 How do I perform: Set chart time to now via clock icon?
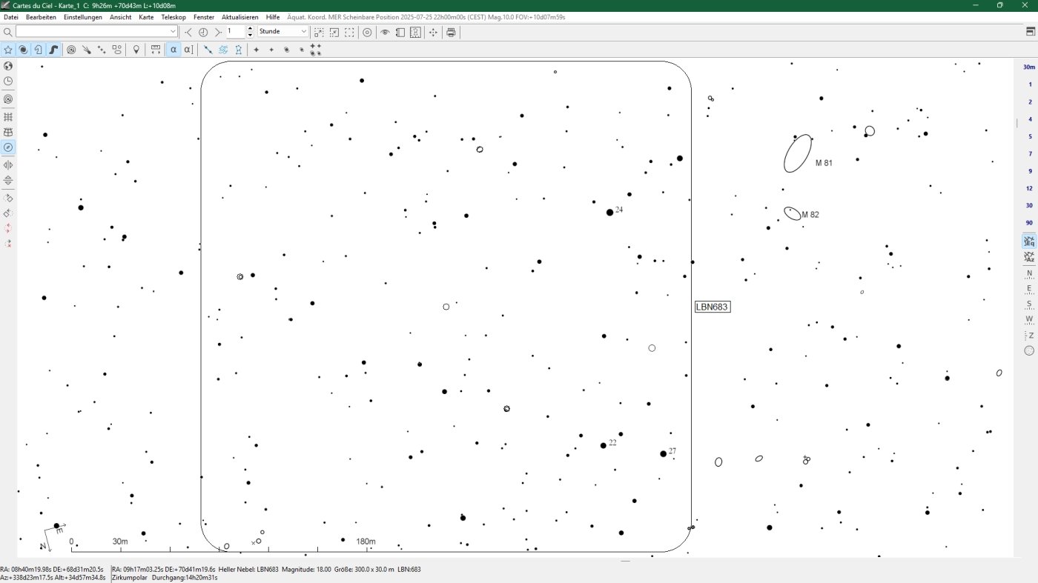tap(203, 32)
